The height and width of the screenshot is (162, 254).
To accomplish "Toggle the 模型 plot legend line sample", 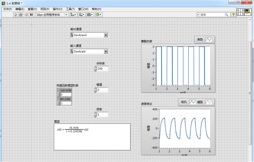I will pos(209,102).
